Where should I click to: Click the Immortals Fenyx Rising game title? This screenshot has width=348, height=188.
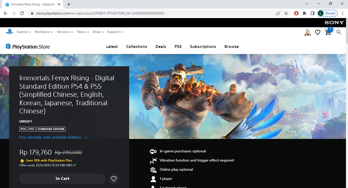pos(67,94)
